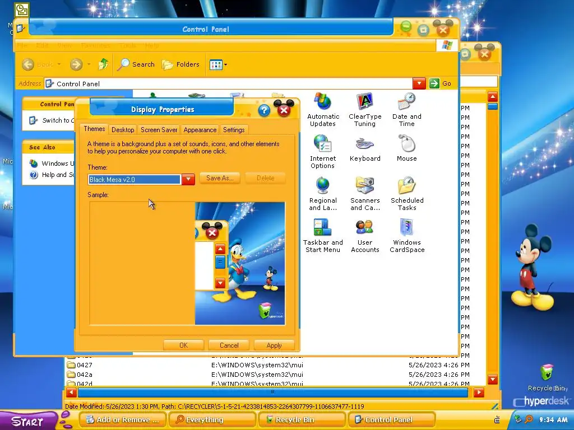Click the Display Properties help icon
The width and height of the screenshot is (574, 430).
point(264,110)
